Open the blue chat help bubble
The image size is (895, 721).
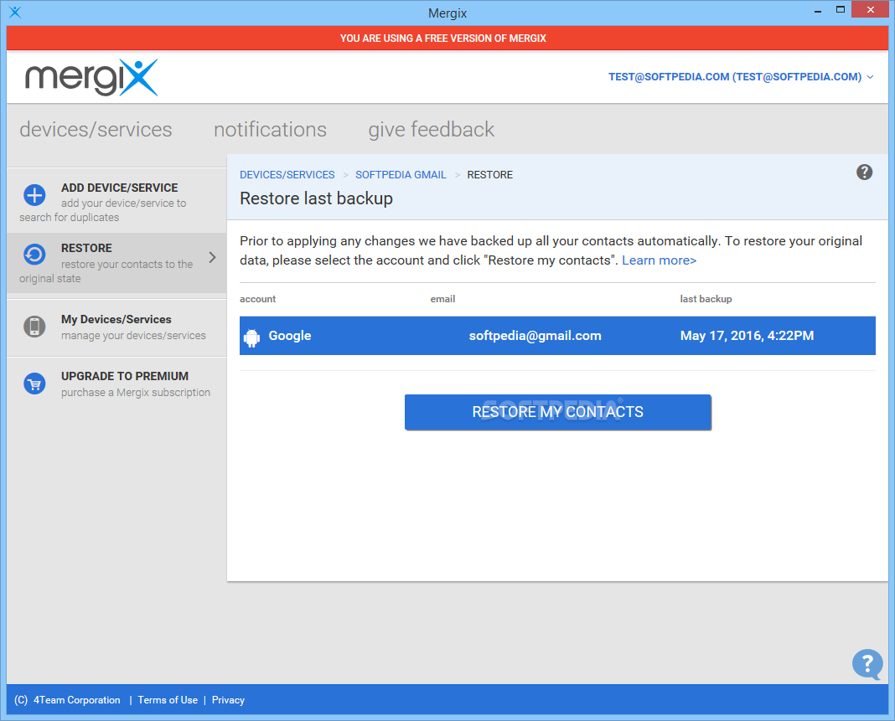click(867, 665)
